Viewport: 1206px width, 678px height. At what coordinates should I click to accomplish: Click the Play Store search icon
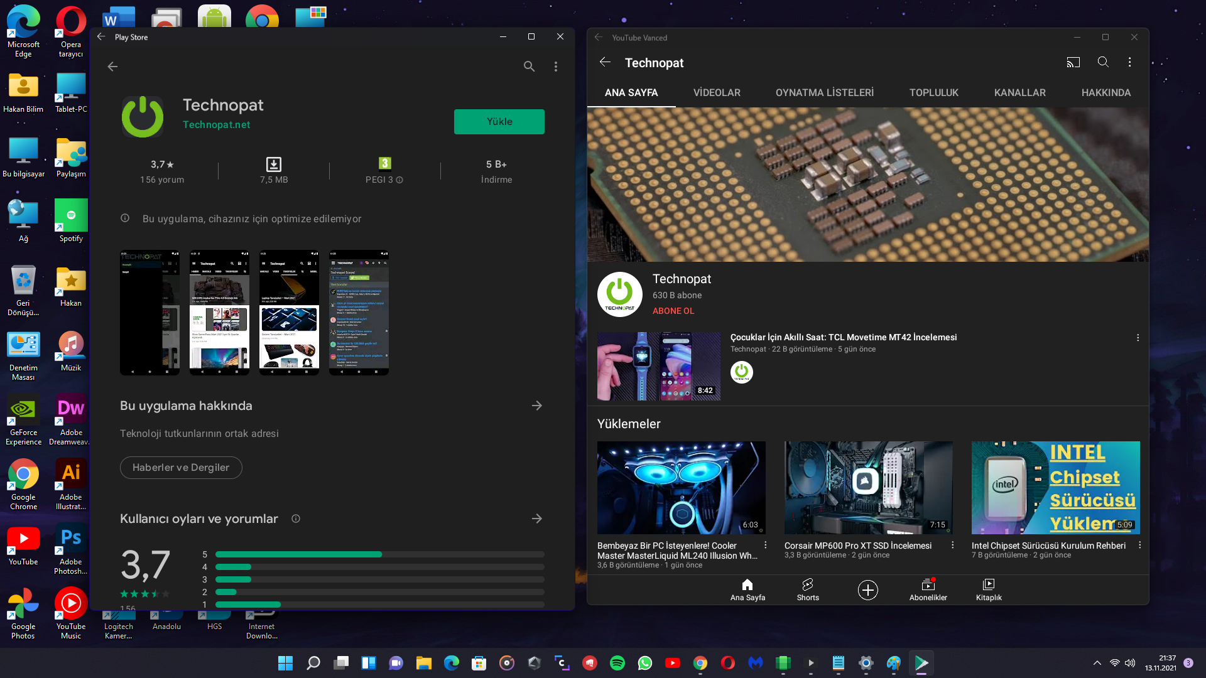click(x=529, y=67)
